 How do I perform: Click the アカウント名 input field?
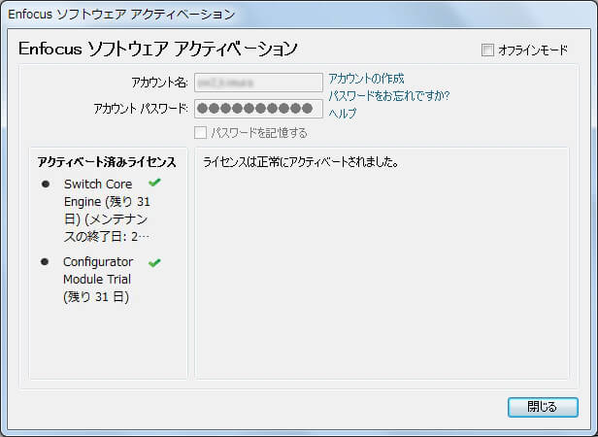pyautogui.click(x=258, y=83)
